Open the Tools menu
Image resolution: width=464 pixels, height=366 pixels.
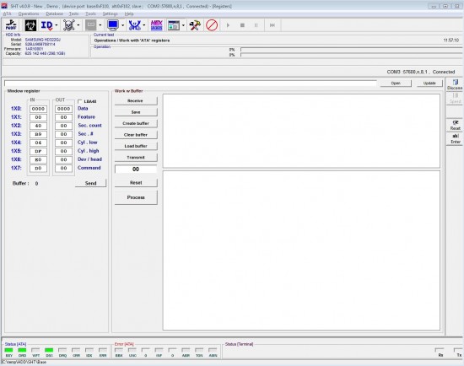[90, 13]
